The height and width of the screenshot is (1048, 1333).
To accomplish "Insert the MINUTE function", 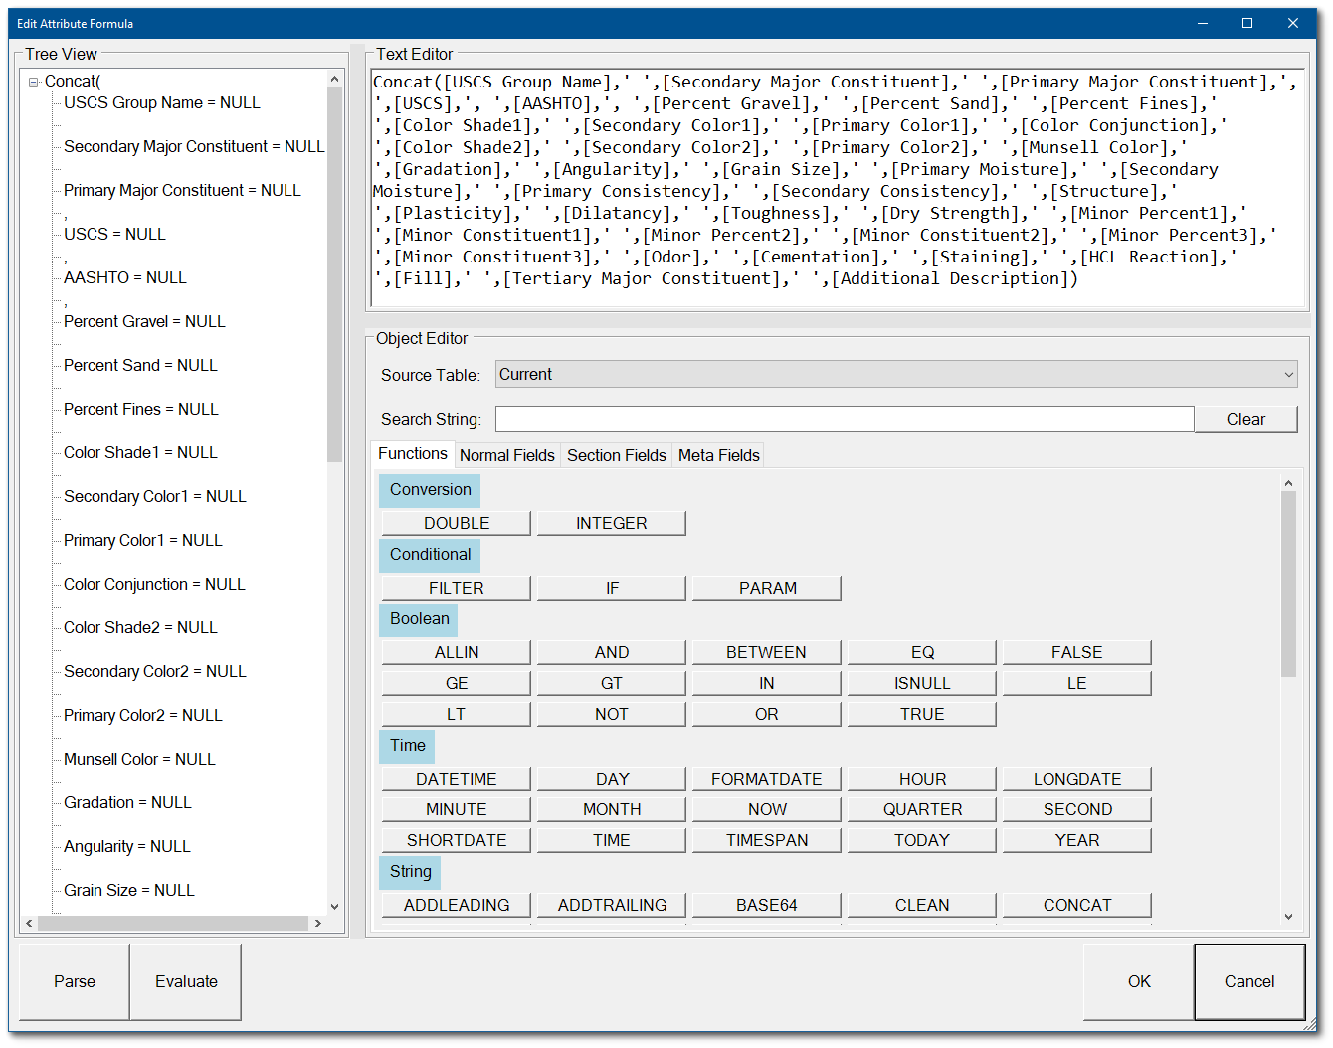I will pos(457,809).
